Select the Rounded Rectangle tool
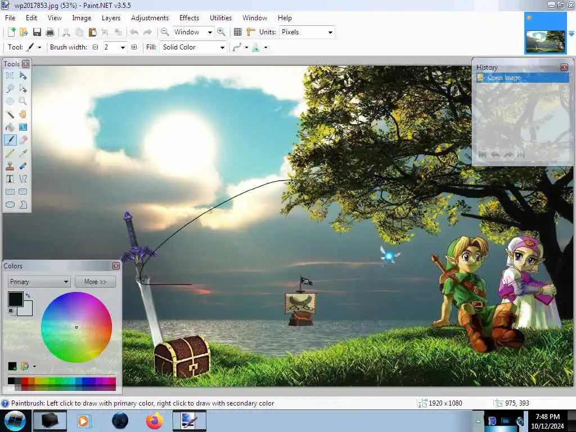 click(x=22, y=192)
